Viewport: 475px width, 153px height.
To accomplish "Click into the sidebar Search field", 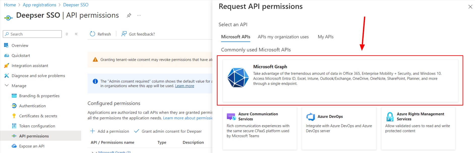I will pos(32,34).
